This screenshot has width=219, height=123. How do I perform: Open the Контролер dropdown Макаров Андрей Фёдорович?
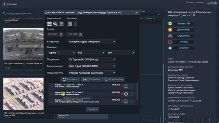click(92, 42)
